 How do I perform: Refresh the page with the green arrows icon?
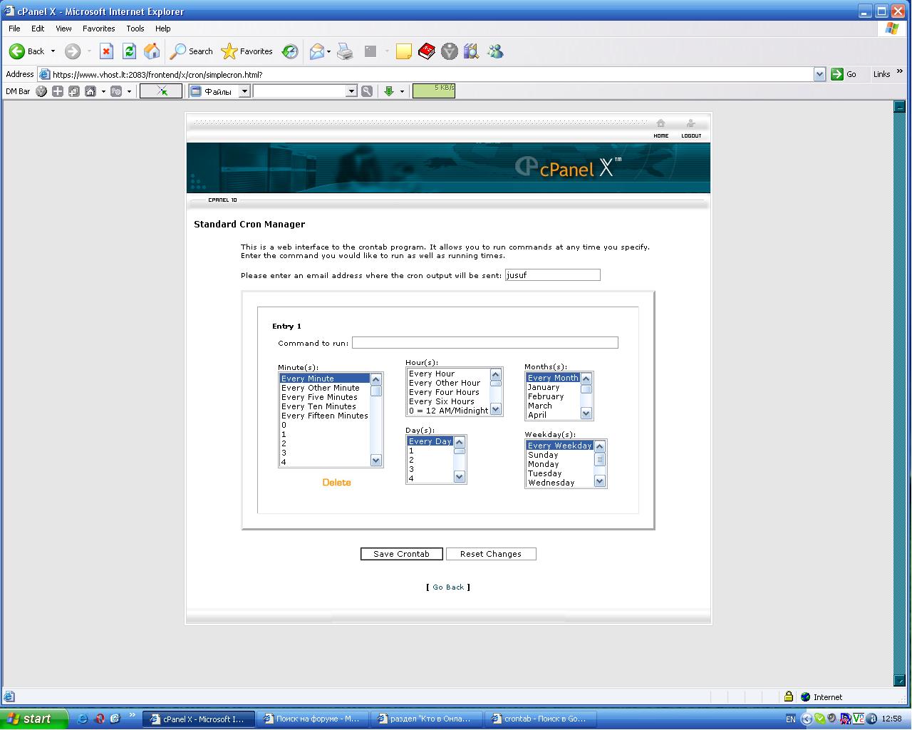pyautogui.click(x=129, y=51)
